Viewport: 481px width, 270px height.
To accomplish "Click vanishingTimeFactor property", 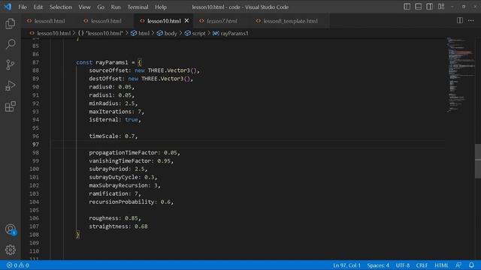I will pyautogui.click(x=120, y=160).
